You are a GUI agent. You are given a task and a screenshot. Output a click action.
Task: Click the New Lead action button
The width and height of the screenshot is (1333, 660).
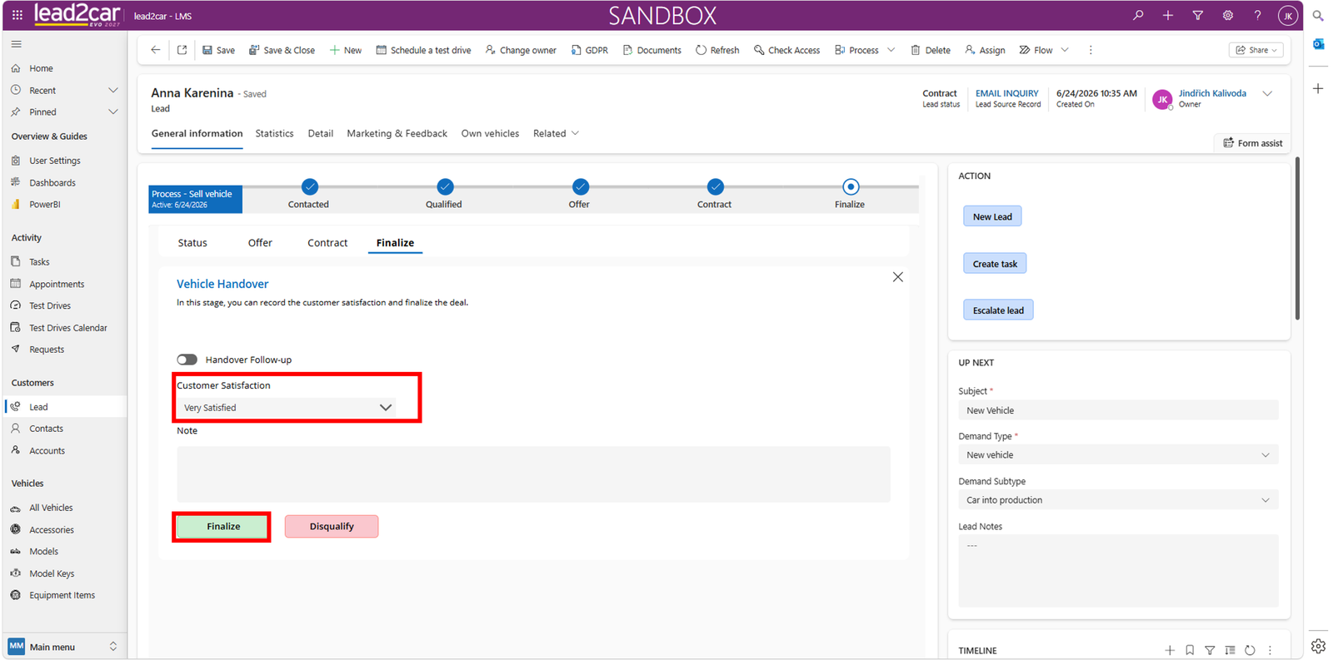click(x=992, y=216)
